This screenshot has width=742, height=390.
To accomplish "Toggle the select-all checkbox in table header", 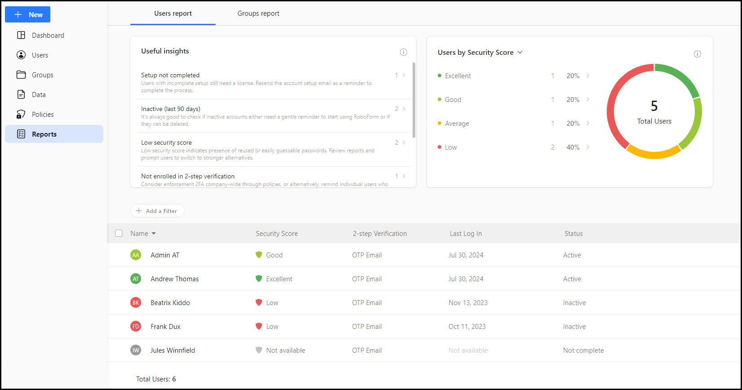I will [119, 233].
